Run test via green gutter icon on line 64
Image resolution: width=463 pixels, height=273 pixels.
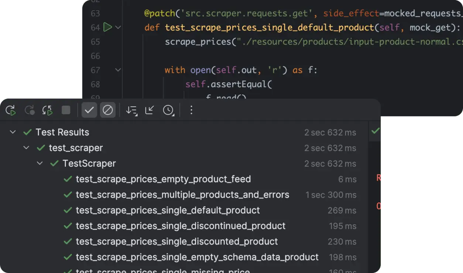[x=107, y=27]
